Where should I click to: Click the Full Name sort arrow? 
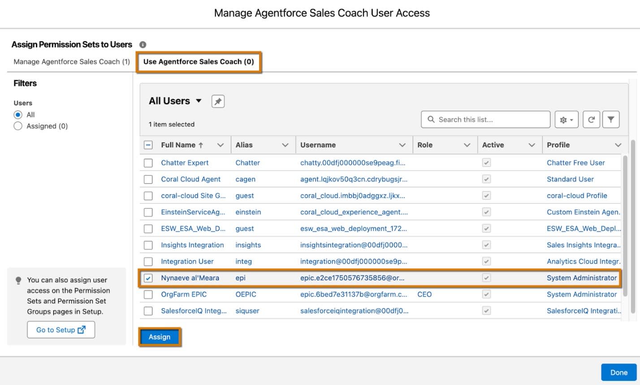(x=201, y=145)
